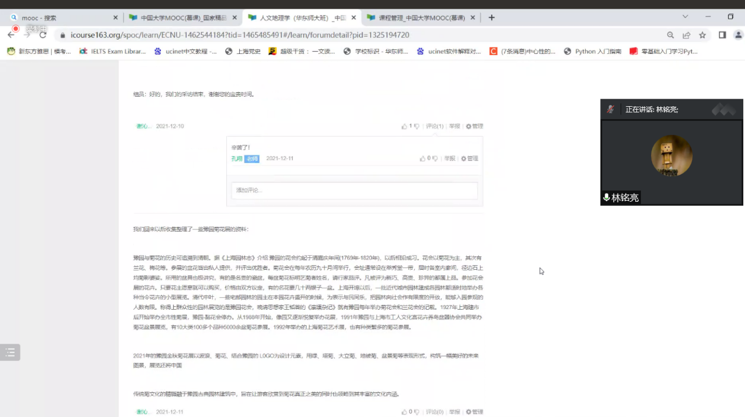Click thumbs down on the 2021-12-10 post
745x417 pixels.
pos(417,126)
